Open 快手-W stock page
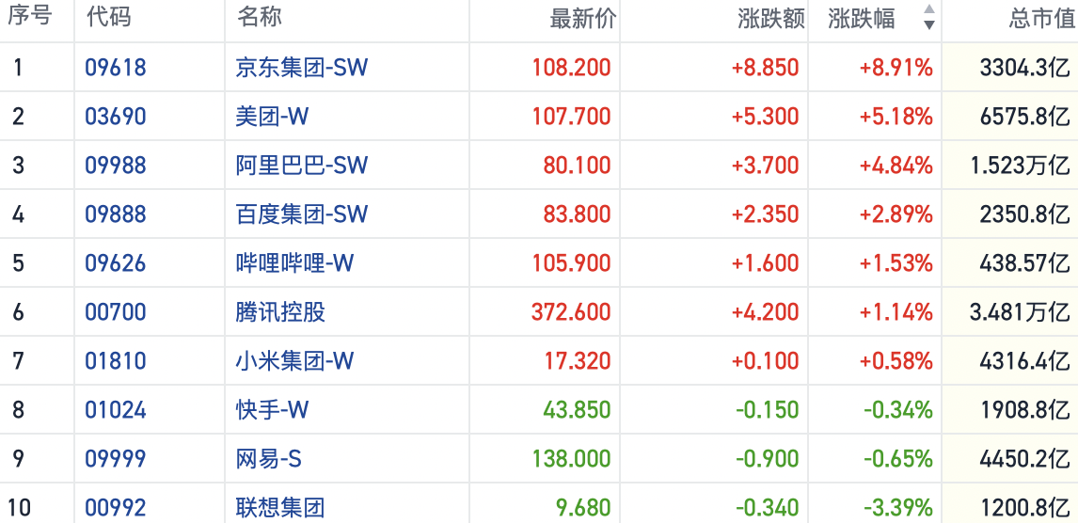This screenshot has width=1078, height=523. click(x=272, y=410)
